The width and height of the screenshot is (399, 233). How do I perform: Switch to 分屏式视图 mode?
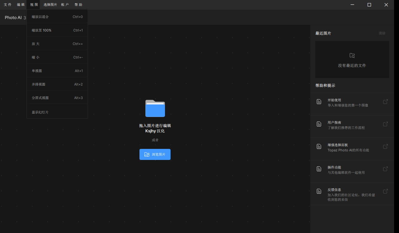point(57,98)
